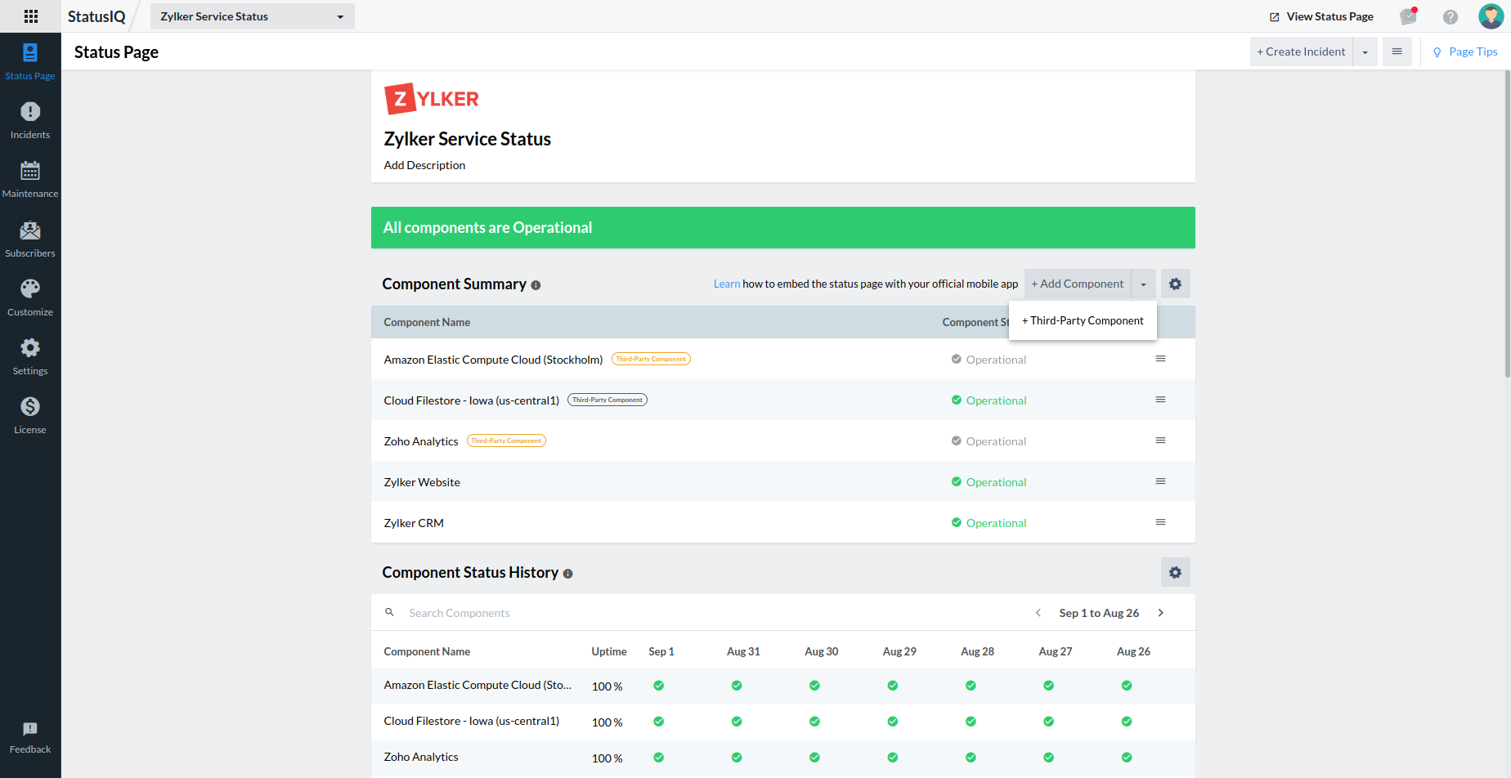1511x778 pixels.
Task: Open the License section
Action: coord(29,414)
